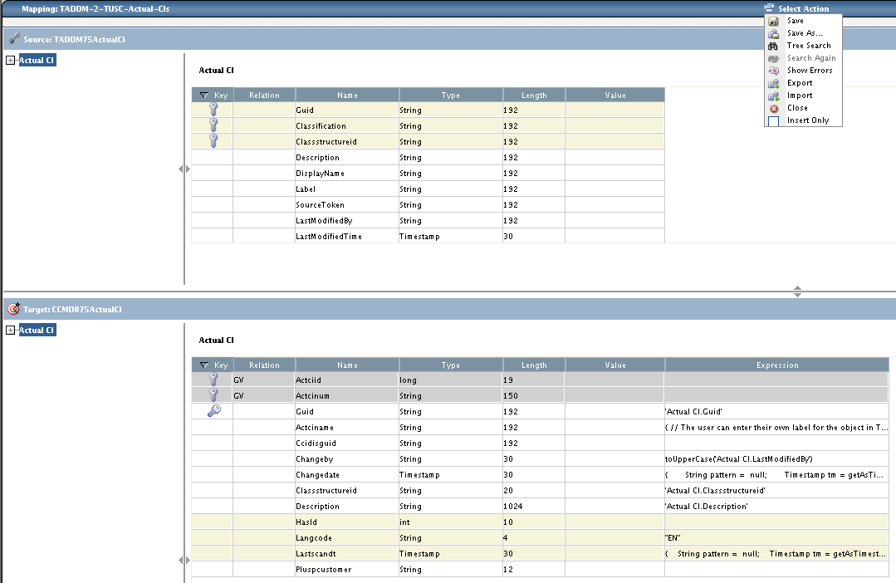Click the horizontal divider collapse arrows
The height and width of the screenshot is (583, 896).
(797, 291)
